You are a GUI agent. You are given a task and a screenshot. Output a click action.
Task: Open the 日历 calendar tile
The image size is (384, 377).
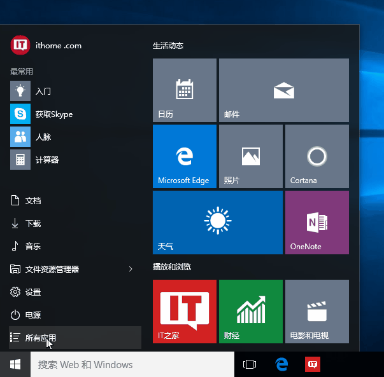[184, 90]
